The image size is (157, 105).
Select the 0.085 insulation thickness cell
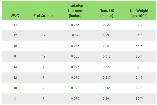click(75, 56)
